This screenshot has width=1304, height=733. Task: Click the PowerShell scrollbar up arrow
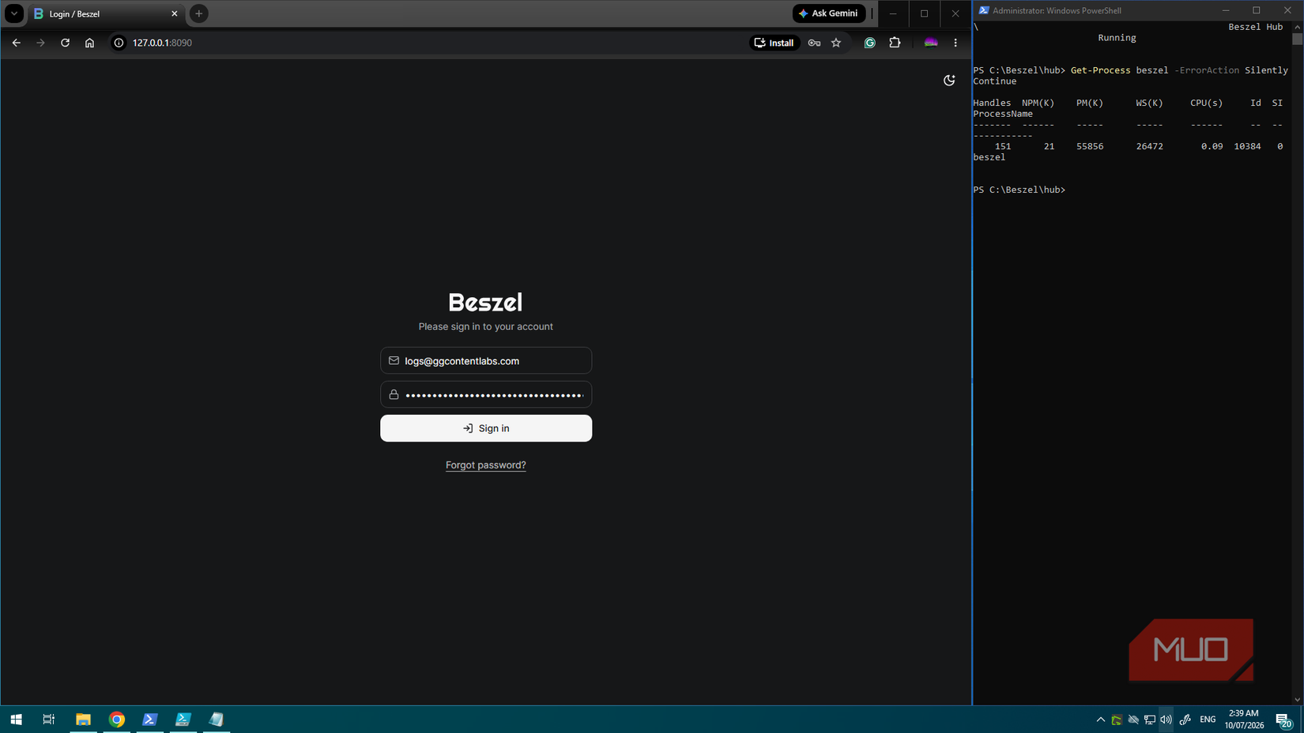(1297, 27)
